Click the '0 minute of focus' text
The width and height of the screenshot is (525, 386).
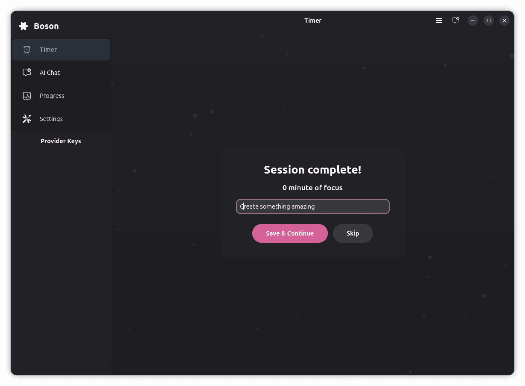click(x=312, y=188)
